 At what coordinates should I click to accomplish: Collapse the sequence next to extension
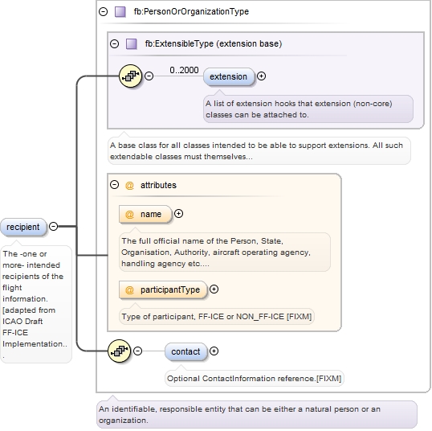coord(149,76)
